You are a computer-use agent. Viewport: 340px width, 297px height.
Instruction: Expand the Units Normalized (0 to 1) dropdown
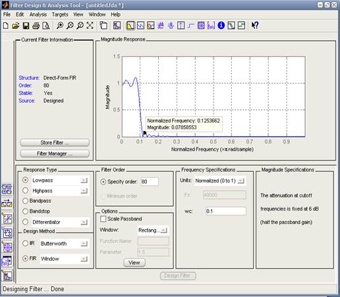(220, 181)
